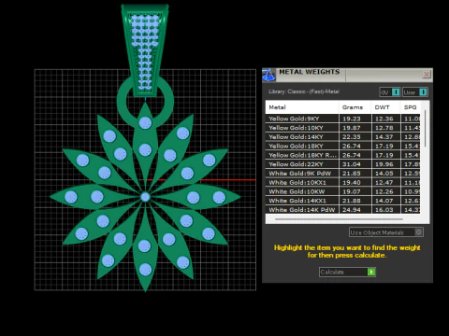Enable Use Object Materials option
This screenshot has height=336, width=449.
pos(386,232)
